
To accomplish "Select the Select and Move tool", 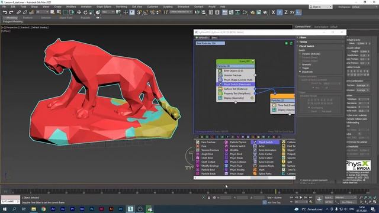I will (x=79, y=12).
